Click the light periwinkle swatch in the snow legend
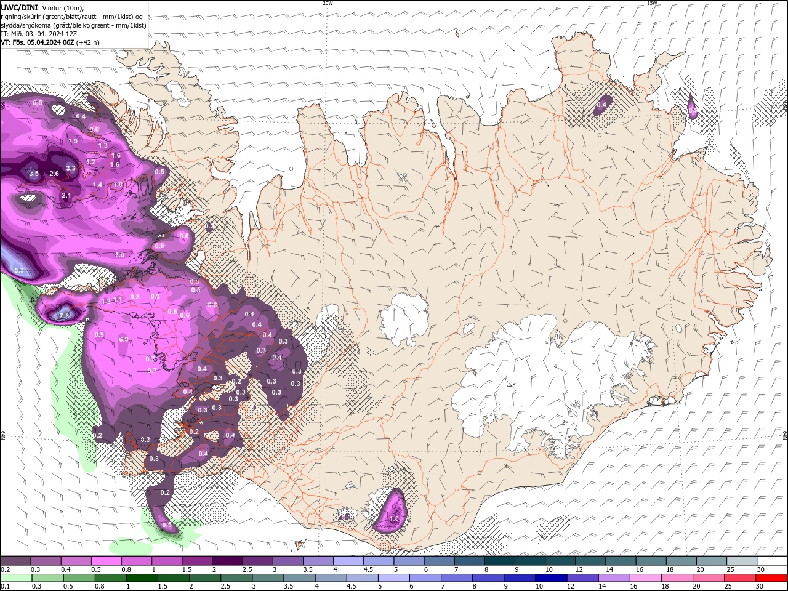The height and width of the screenshot is (591, 788). pyautogui.click(x=348, y=561)
